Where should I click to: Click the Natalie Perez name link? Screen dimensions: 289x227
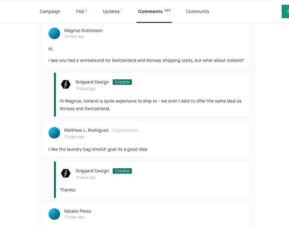[x=78, y=211]
